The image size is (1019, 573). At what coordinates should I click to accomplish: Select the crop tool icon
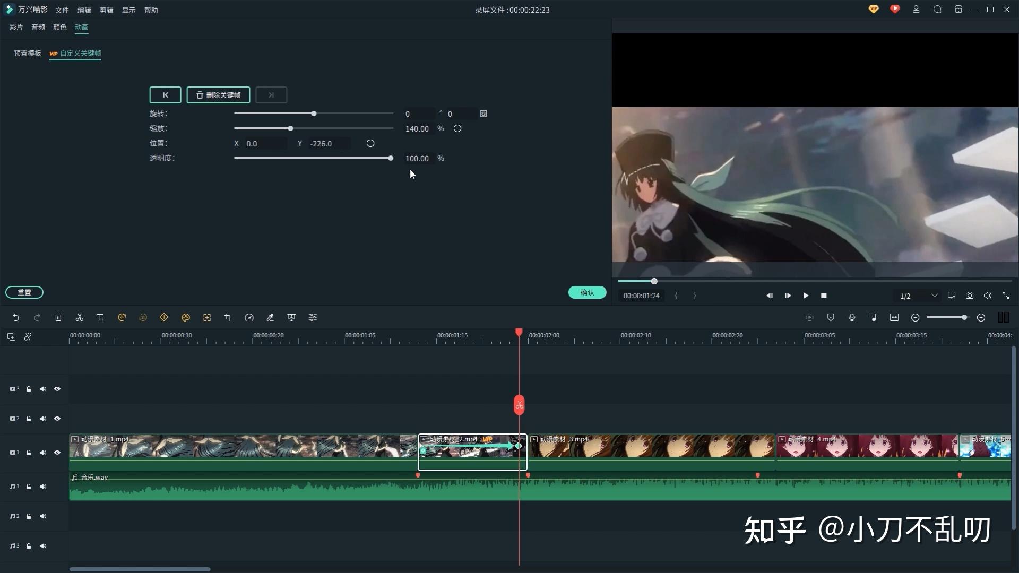228,317
